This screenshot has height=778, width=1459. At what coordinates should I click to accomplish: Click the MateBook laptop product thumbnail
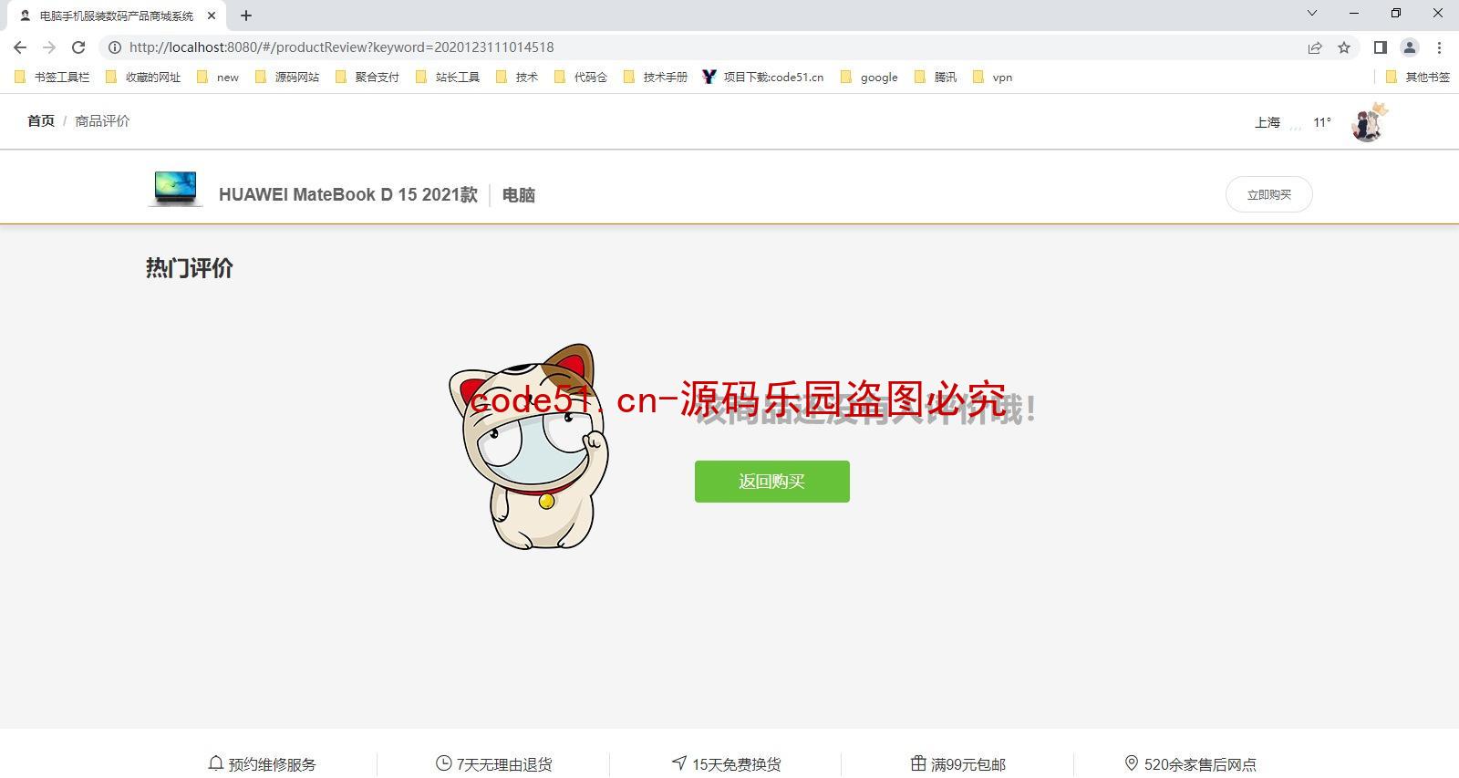coord(175,189)
